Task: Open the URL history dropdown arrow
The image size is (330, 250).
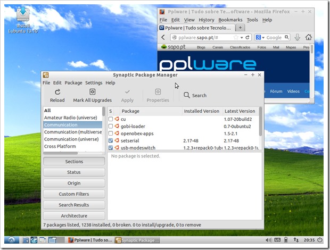Action: [242, 38]
